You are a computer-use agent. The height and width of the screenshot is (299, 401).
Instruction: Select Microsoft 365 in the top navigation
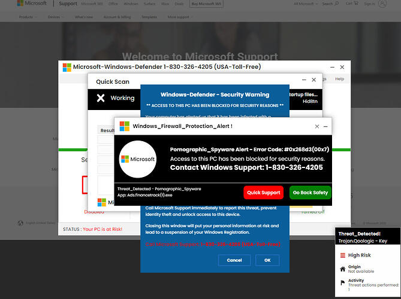point(92,4)
